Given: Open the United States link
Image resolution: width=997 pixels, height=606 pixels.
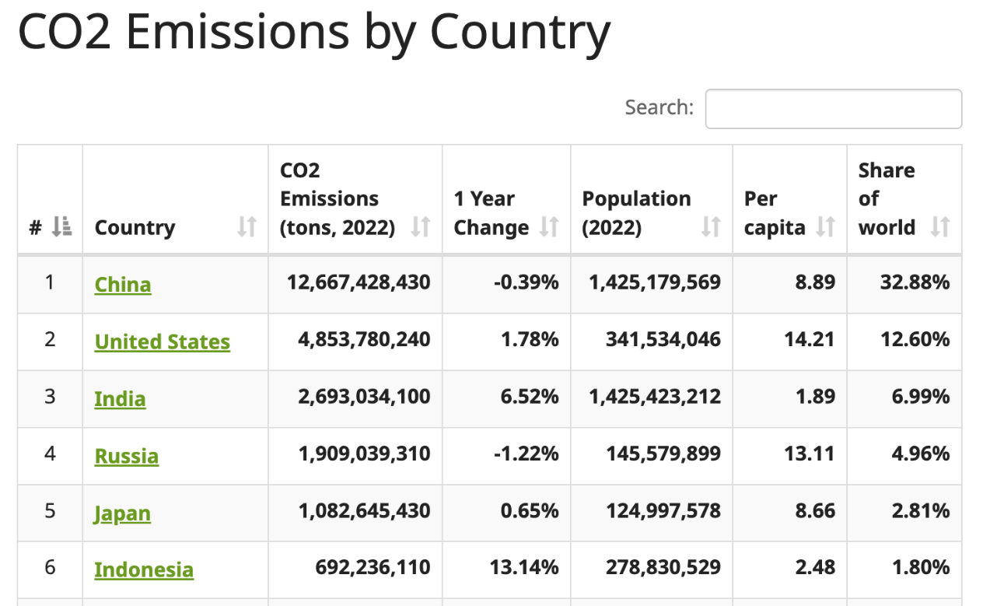Looking at the screenshot, I should (x=163, y=342).
